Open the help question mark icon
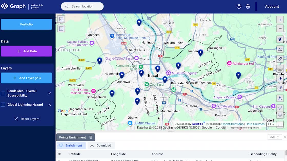This screenshot has width=287, height=161. click(239, 6)
